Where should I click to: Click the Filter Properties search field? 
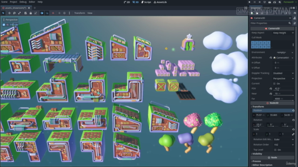[x=271, y=23]
